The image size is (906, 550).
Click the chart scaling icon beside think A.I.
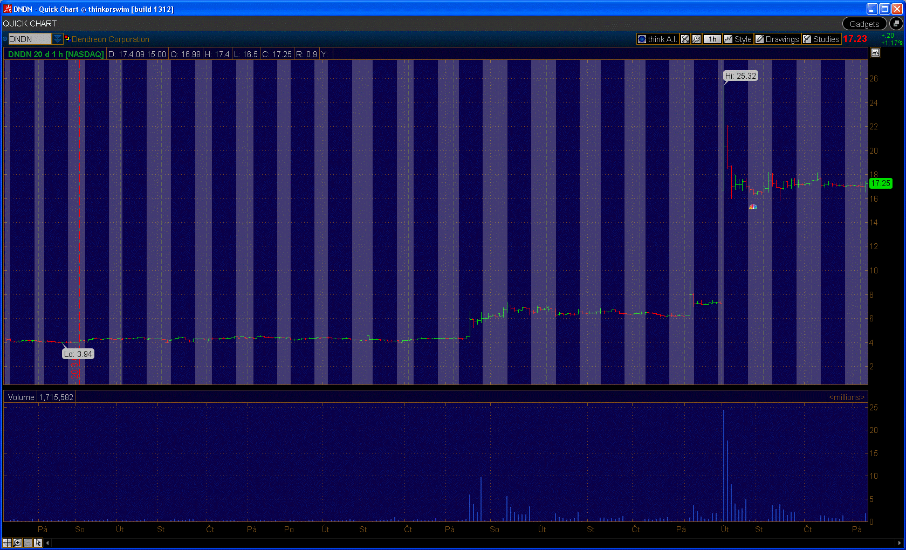pyautogui.click(x=685, y=39)
